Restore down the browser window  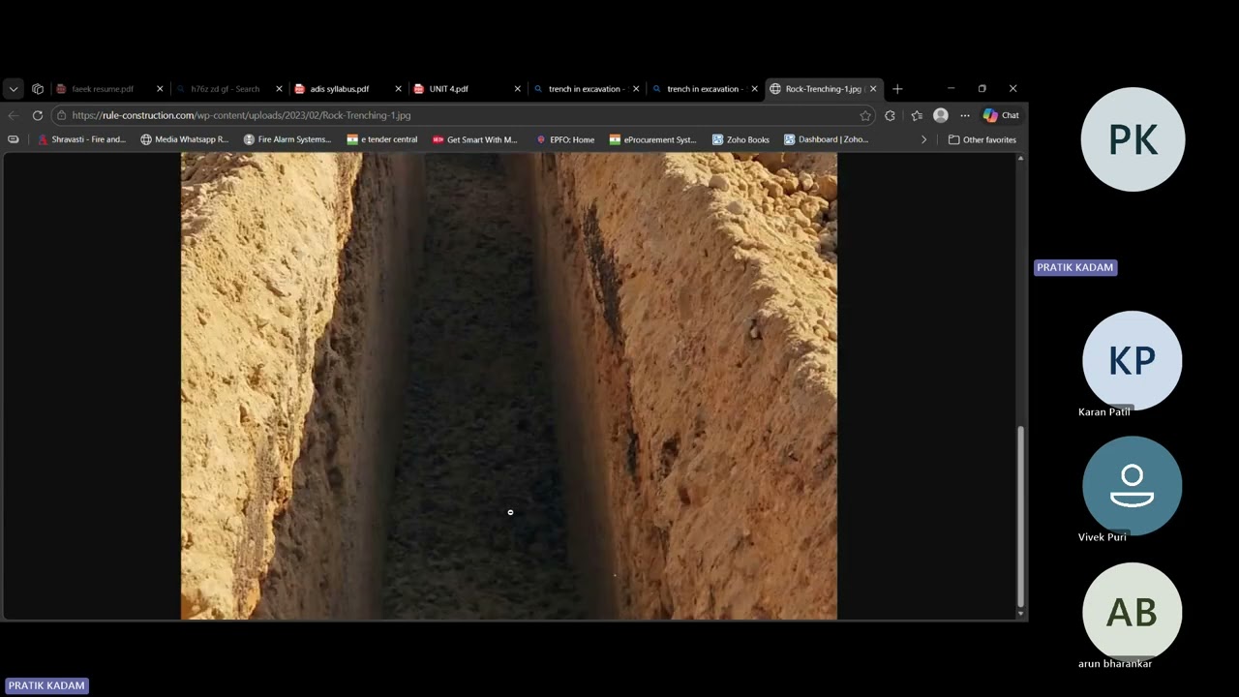[982, 89]
